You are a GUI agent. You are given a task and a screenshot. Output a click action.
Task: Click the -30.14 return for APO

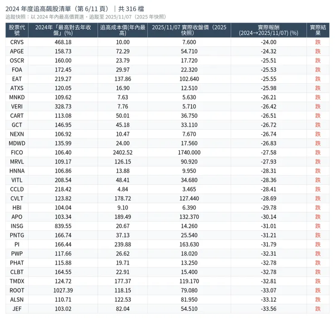268,216
